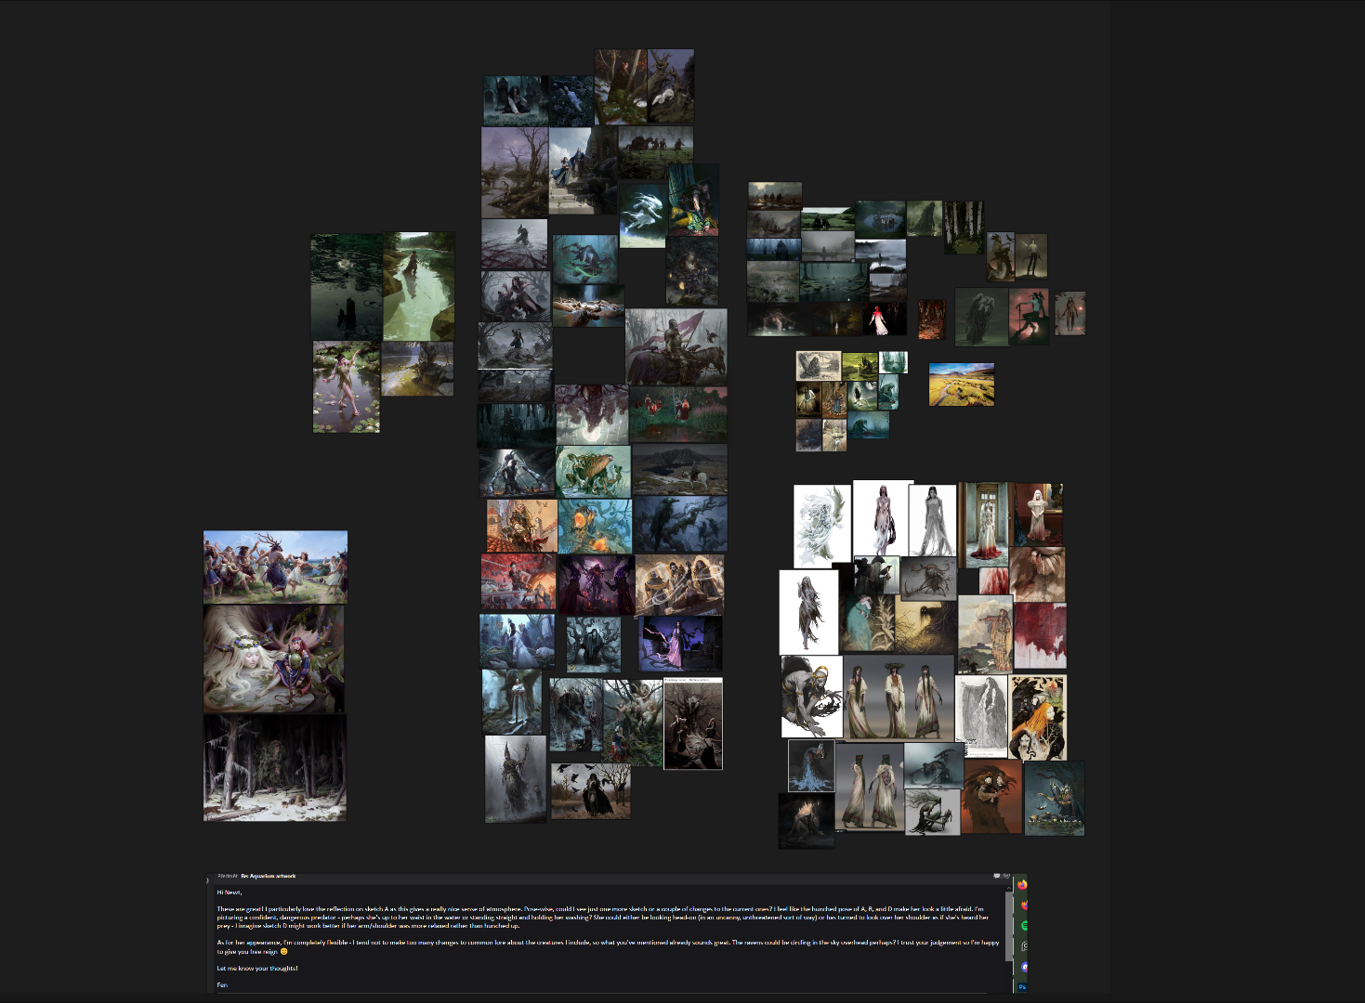Viewport: 1365px width, 1003px height.
Task: Select three robed women concept art
Action: (899, 697)
